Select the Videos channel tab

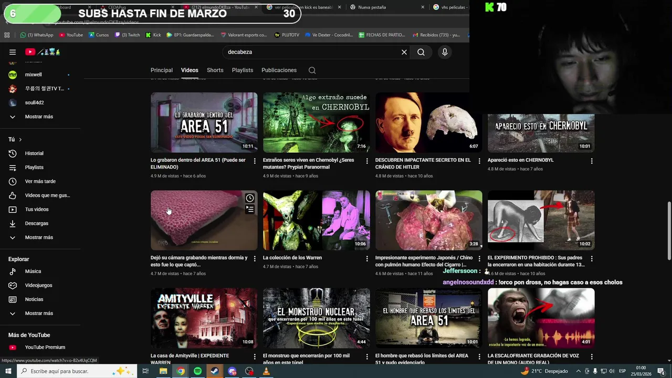[x=190, y=70]
